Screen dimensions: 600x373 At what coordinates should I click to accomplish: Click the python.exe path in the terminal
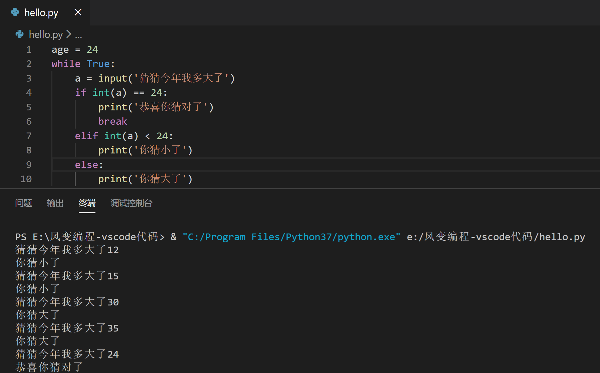point(291,237)
